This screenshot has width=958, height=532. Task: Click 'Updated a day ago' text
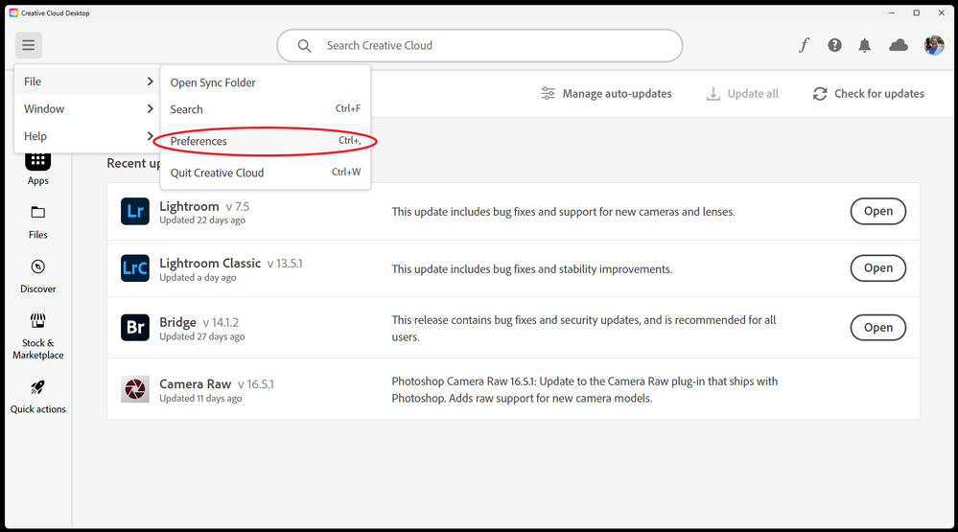point(198,277)
